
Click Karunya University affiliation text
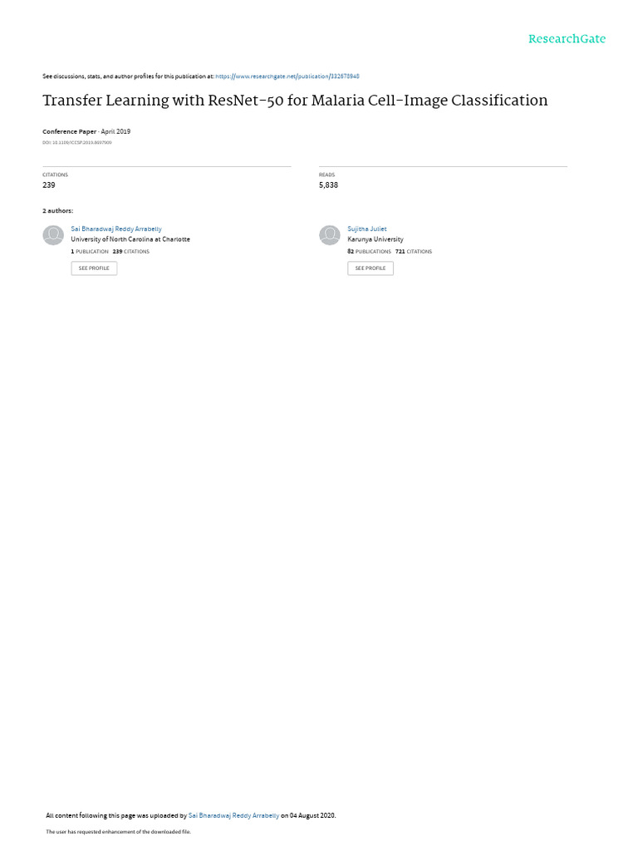(x=375, y=239)
